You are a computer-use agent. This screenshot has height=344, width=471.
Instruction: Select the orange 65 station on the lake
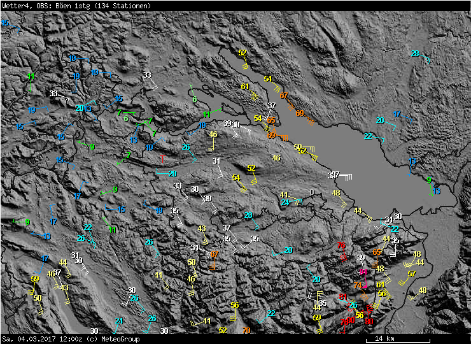[x=271, y=120]
